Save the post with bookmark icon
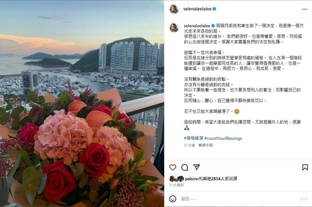 305,167
